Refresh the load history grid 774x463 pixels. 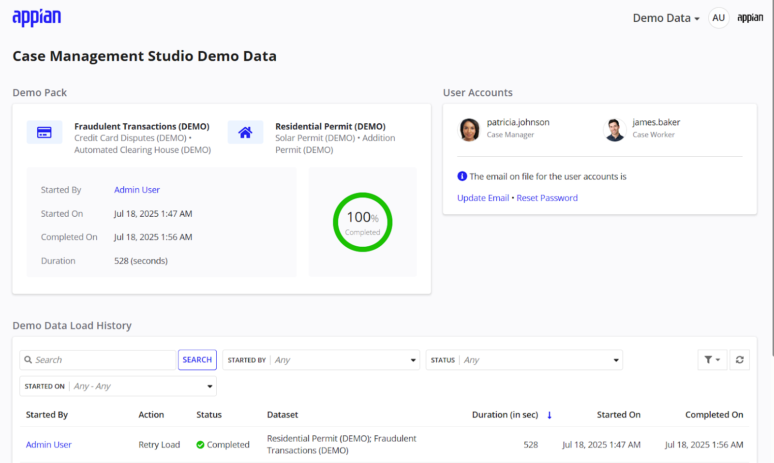pyautogui.click(x=740, y=360)
